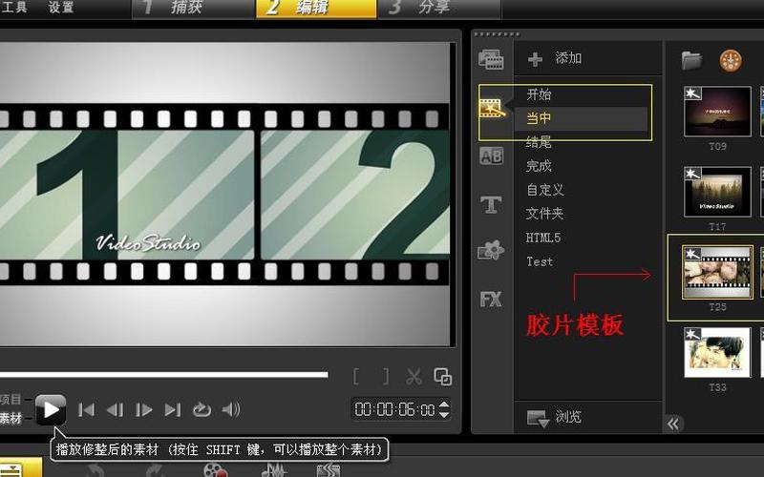This screenshot has height=477, width=764.
Task: Switch to the 编辑 step tab
Action: 316,9
